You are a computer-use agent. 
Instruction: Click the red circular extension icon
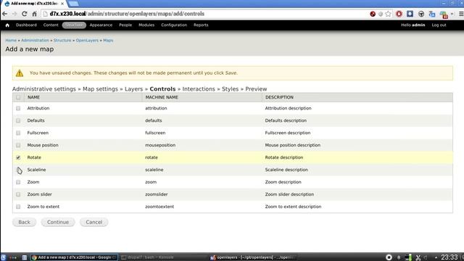pyautogui.click(x=399, y=14)
